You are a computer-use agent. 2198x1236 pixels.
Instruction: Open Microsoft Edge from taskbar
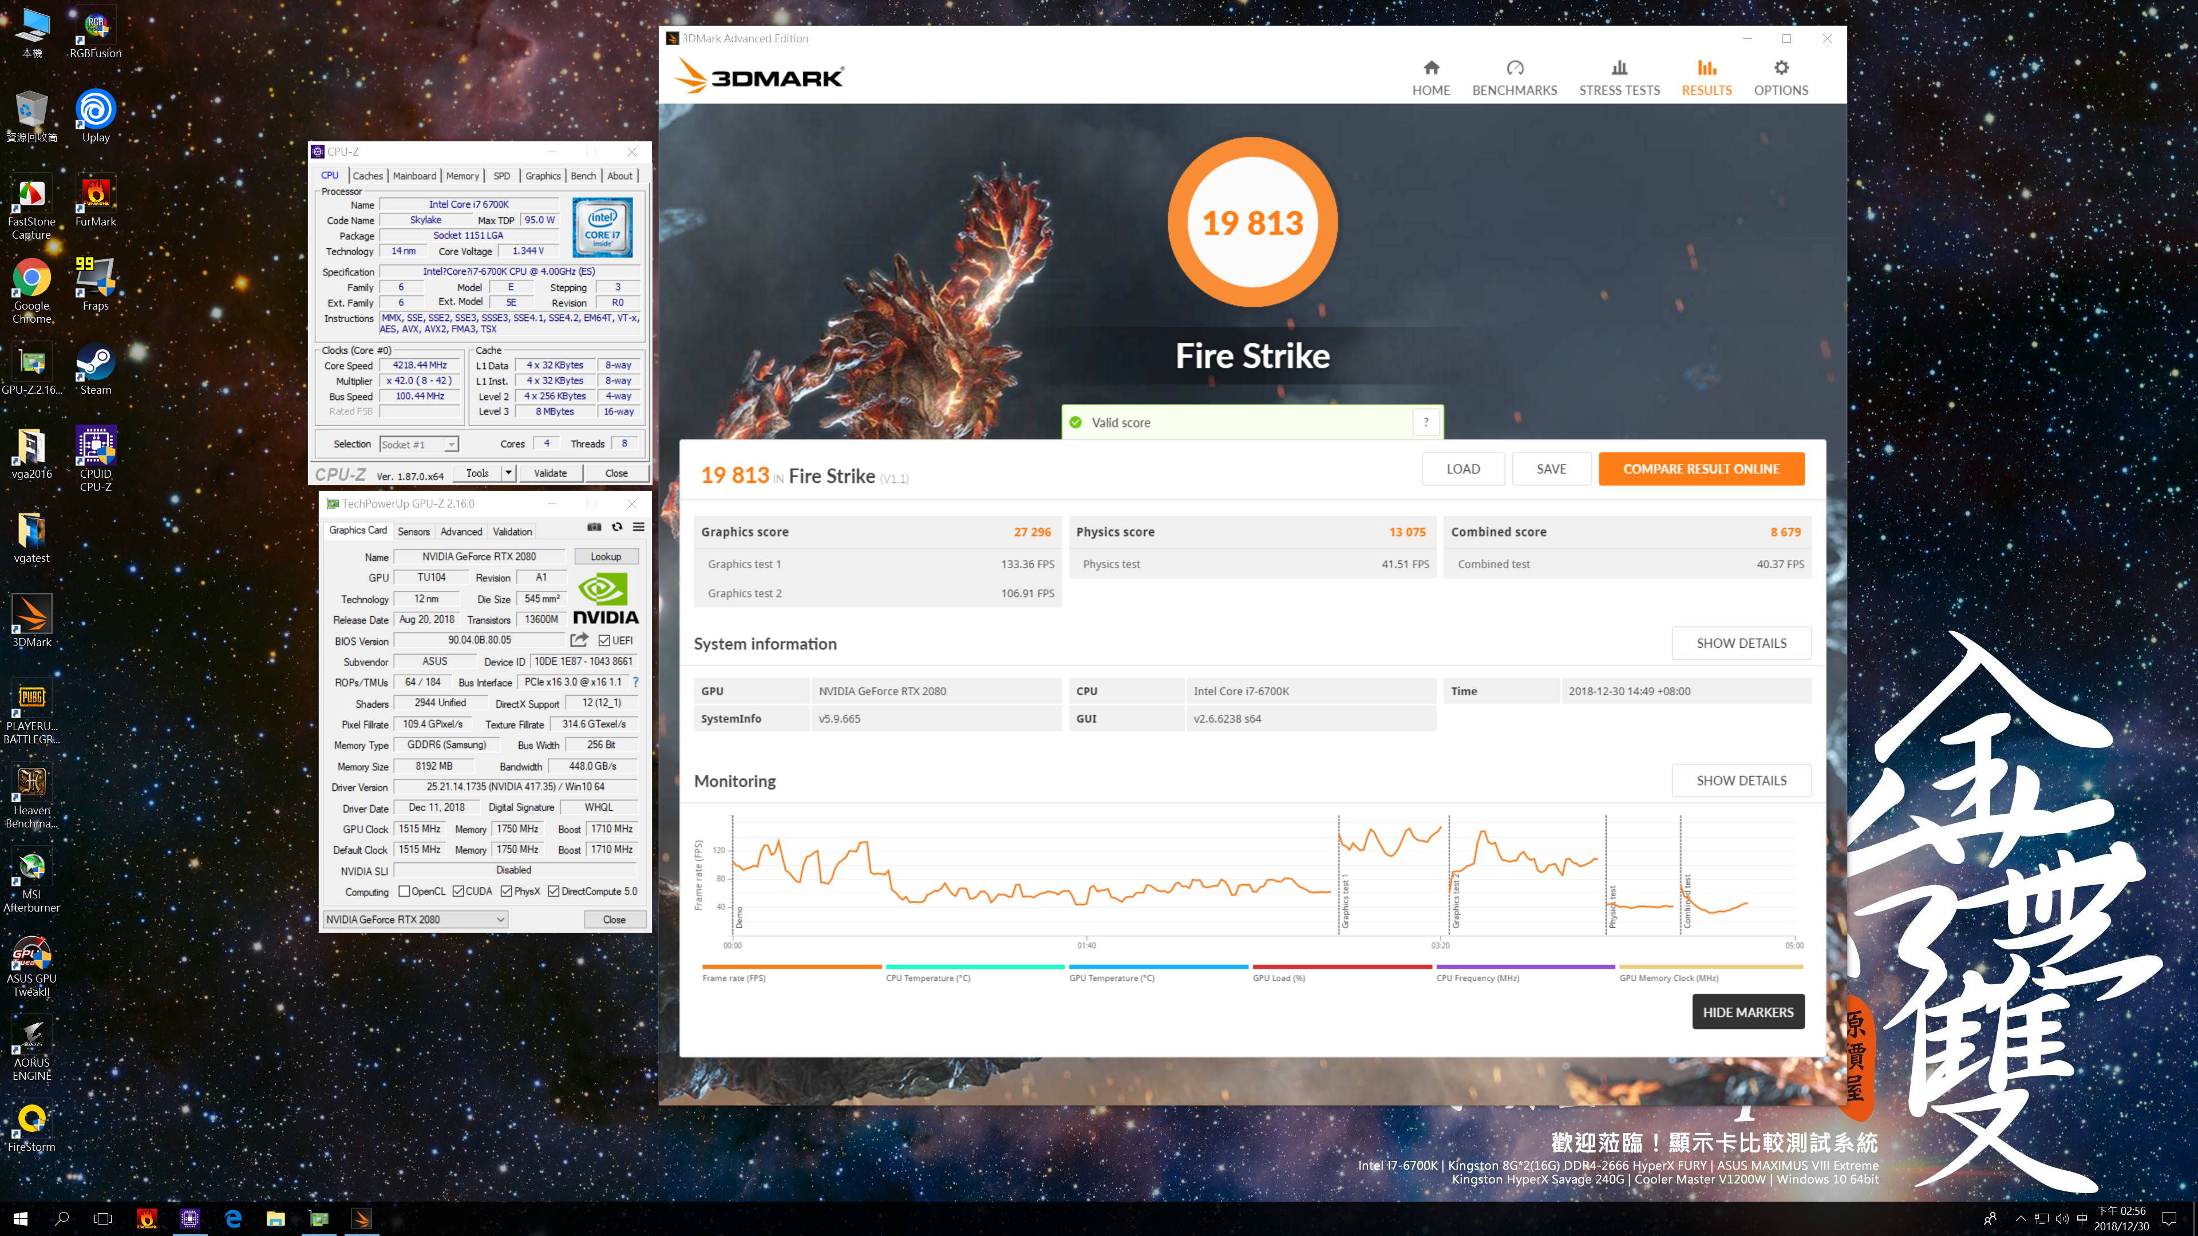coord(233,1219)
